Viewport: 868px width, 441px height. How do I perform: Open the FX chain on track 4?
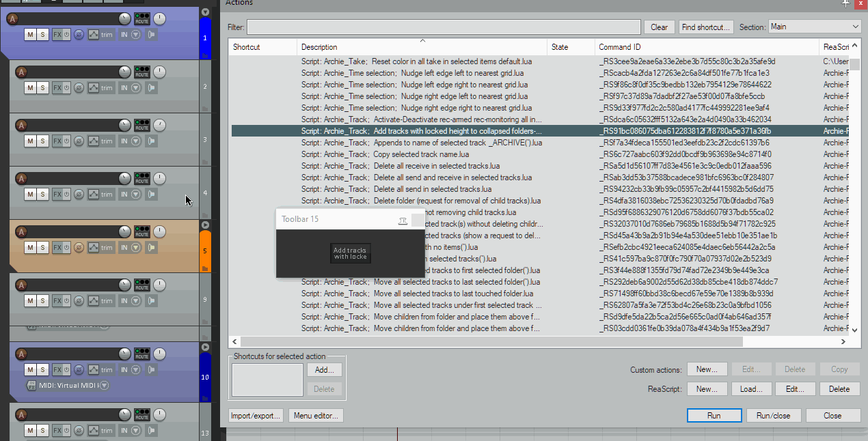58,194
